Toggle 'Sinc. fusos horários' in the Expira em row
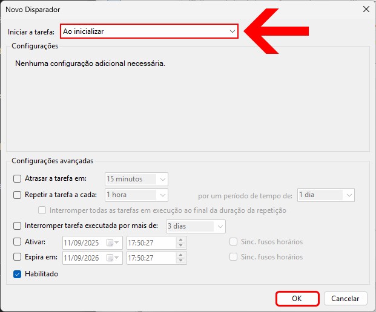The width and height of the screenshot is (376, 312). point(233,257)
